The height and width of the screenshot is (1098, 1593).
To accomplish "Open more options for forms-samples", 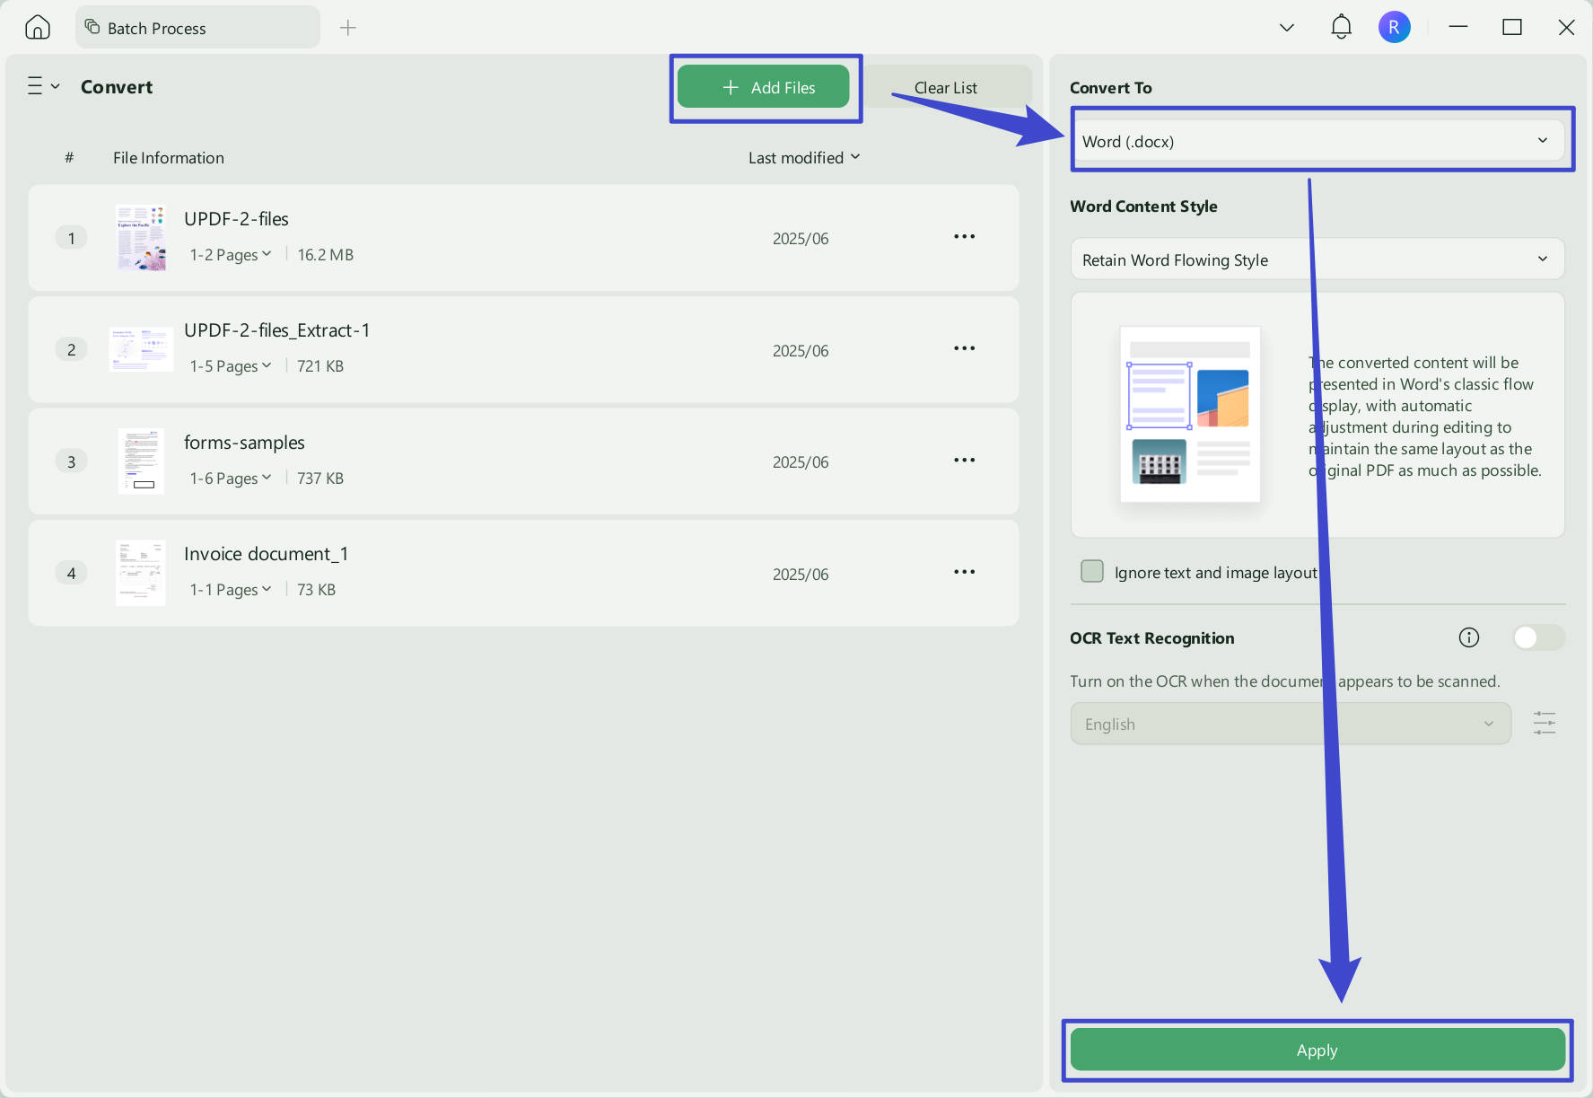I will tap(964, 460).
